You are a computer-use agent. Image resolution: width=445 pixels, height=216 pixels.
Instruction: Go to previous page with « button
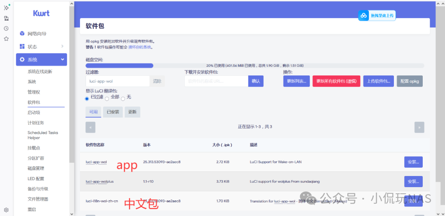coord(91,127)
